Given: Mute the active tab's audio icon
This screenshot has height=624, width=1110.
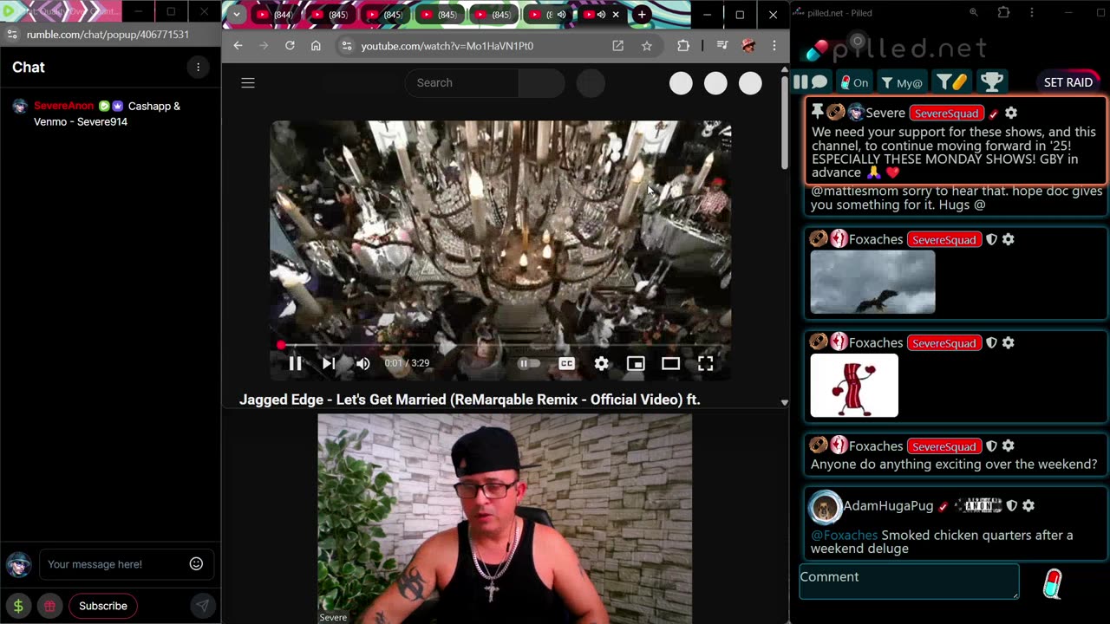Looking at the screenshot, I should click(x=601, y=15).
